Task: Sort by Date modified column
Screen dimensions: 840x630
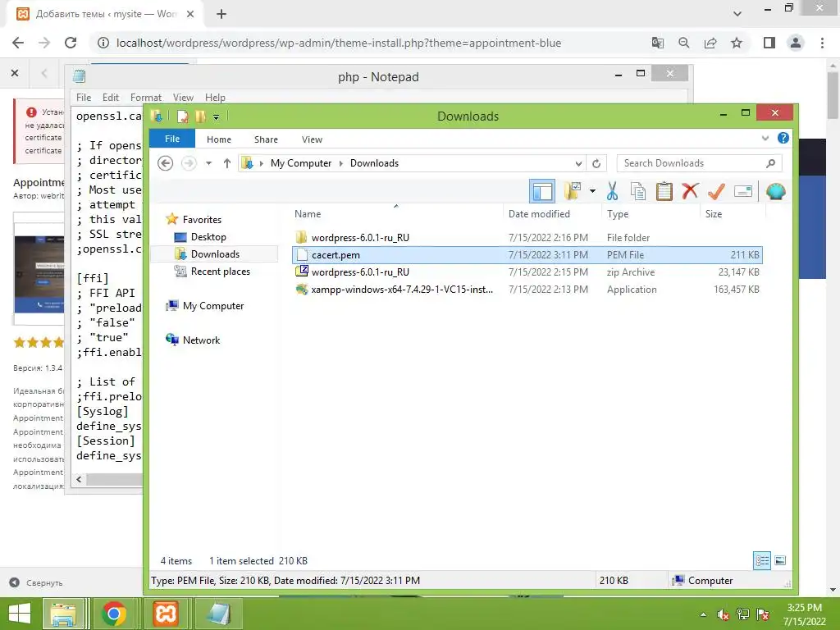Action: 539,214
